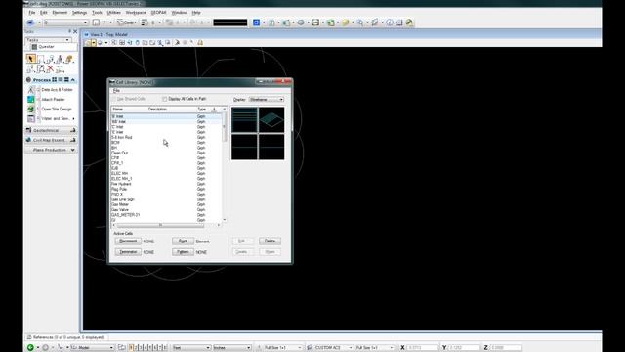
Task: Expand the Geotechnical section
Action: pos(51,130)
